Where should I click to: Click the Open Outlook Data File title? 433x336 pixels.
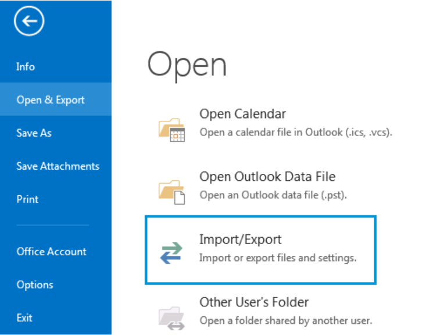pyautogui.click(x=267, y=176)
